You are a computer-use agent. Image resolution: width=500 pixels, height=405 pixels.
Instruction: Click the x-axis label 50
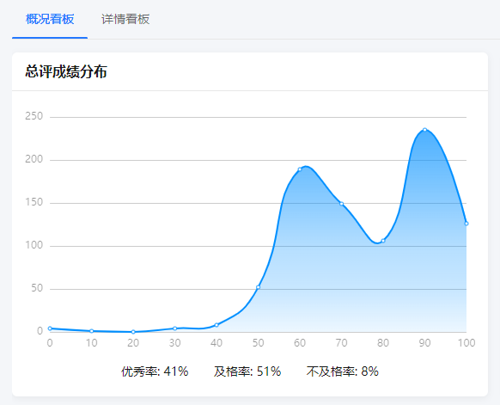(x=259, y=343)
